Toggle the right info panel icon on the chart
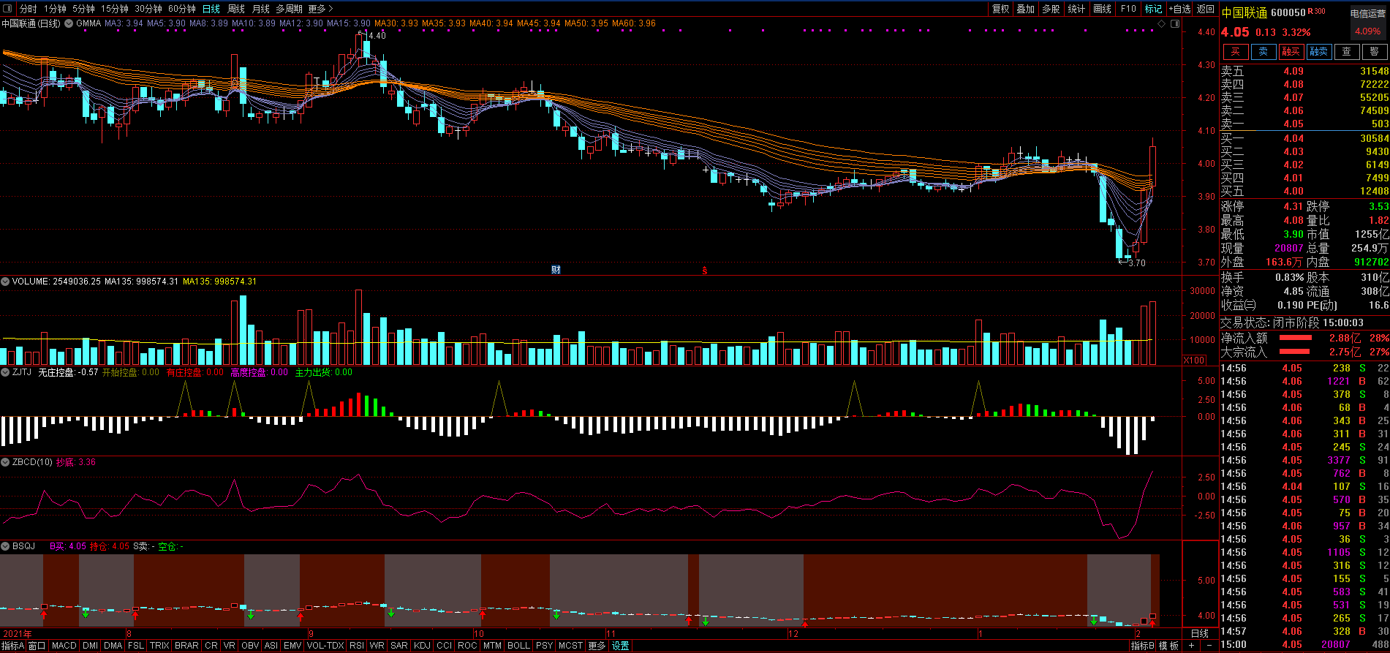Image resolution: width=1390 pixels, height=653 pixels. click(x=1175, y=23)
